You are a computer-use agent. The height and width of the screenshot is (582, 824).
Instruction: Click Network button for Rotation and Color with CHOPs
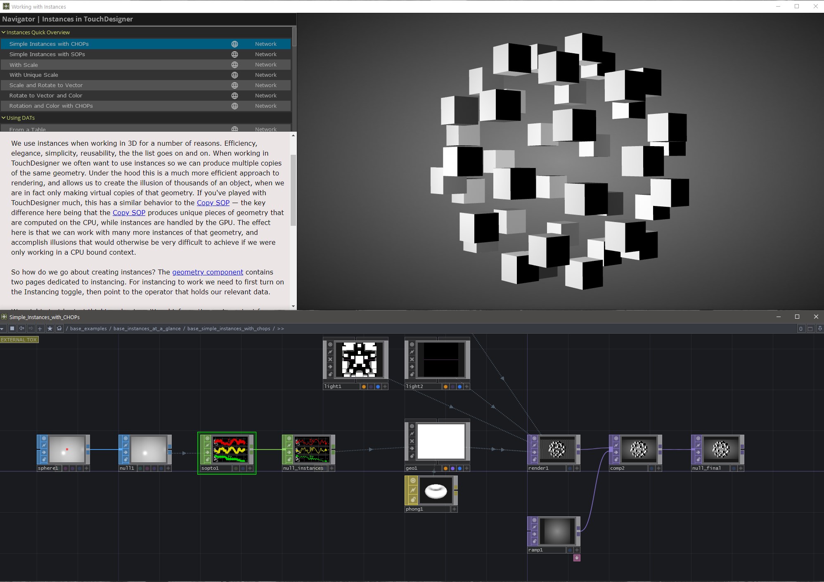(x=266, y=106)
